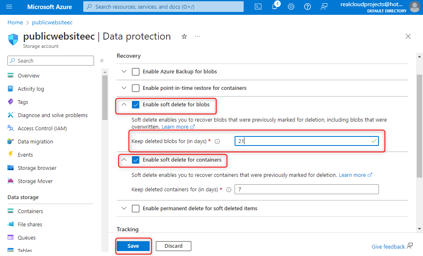
Task: Open the Cloud Shell icon in header
Action: coord(258,7)
